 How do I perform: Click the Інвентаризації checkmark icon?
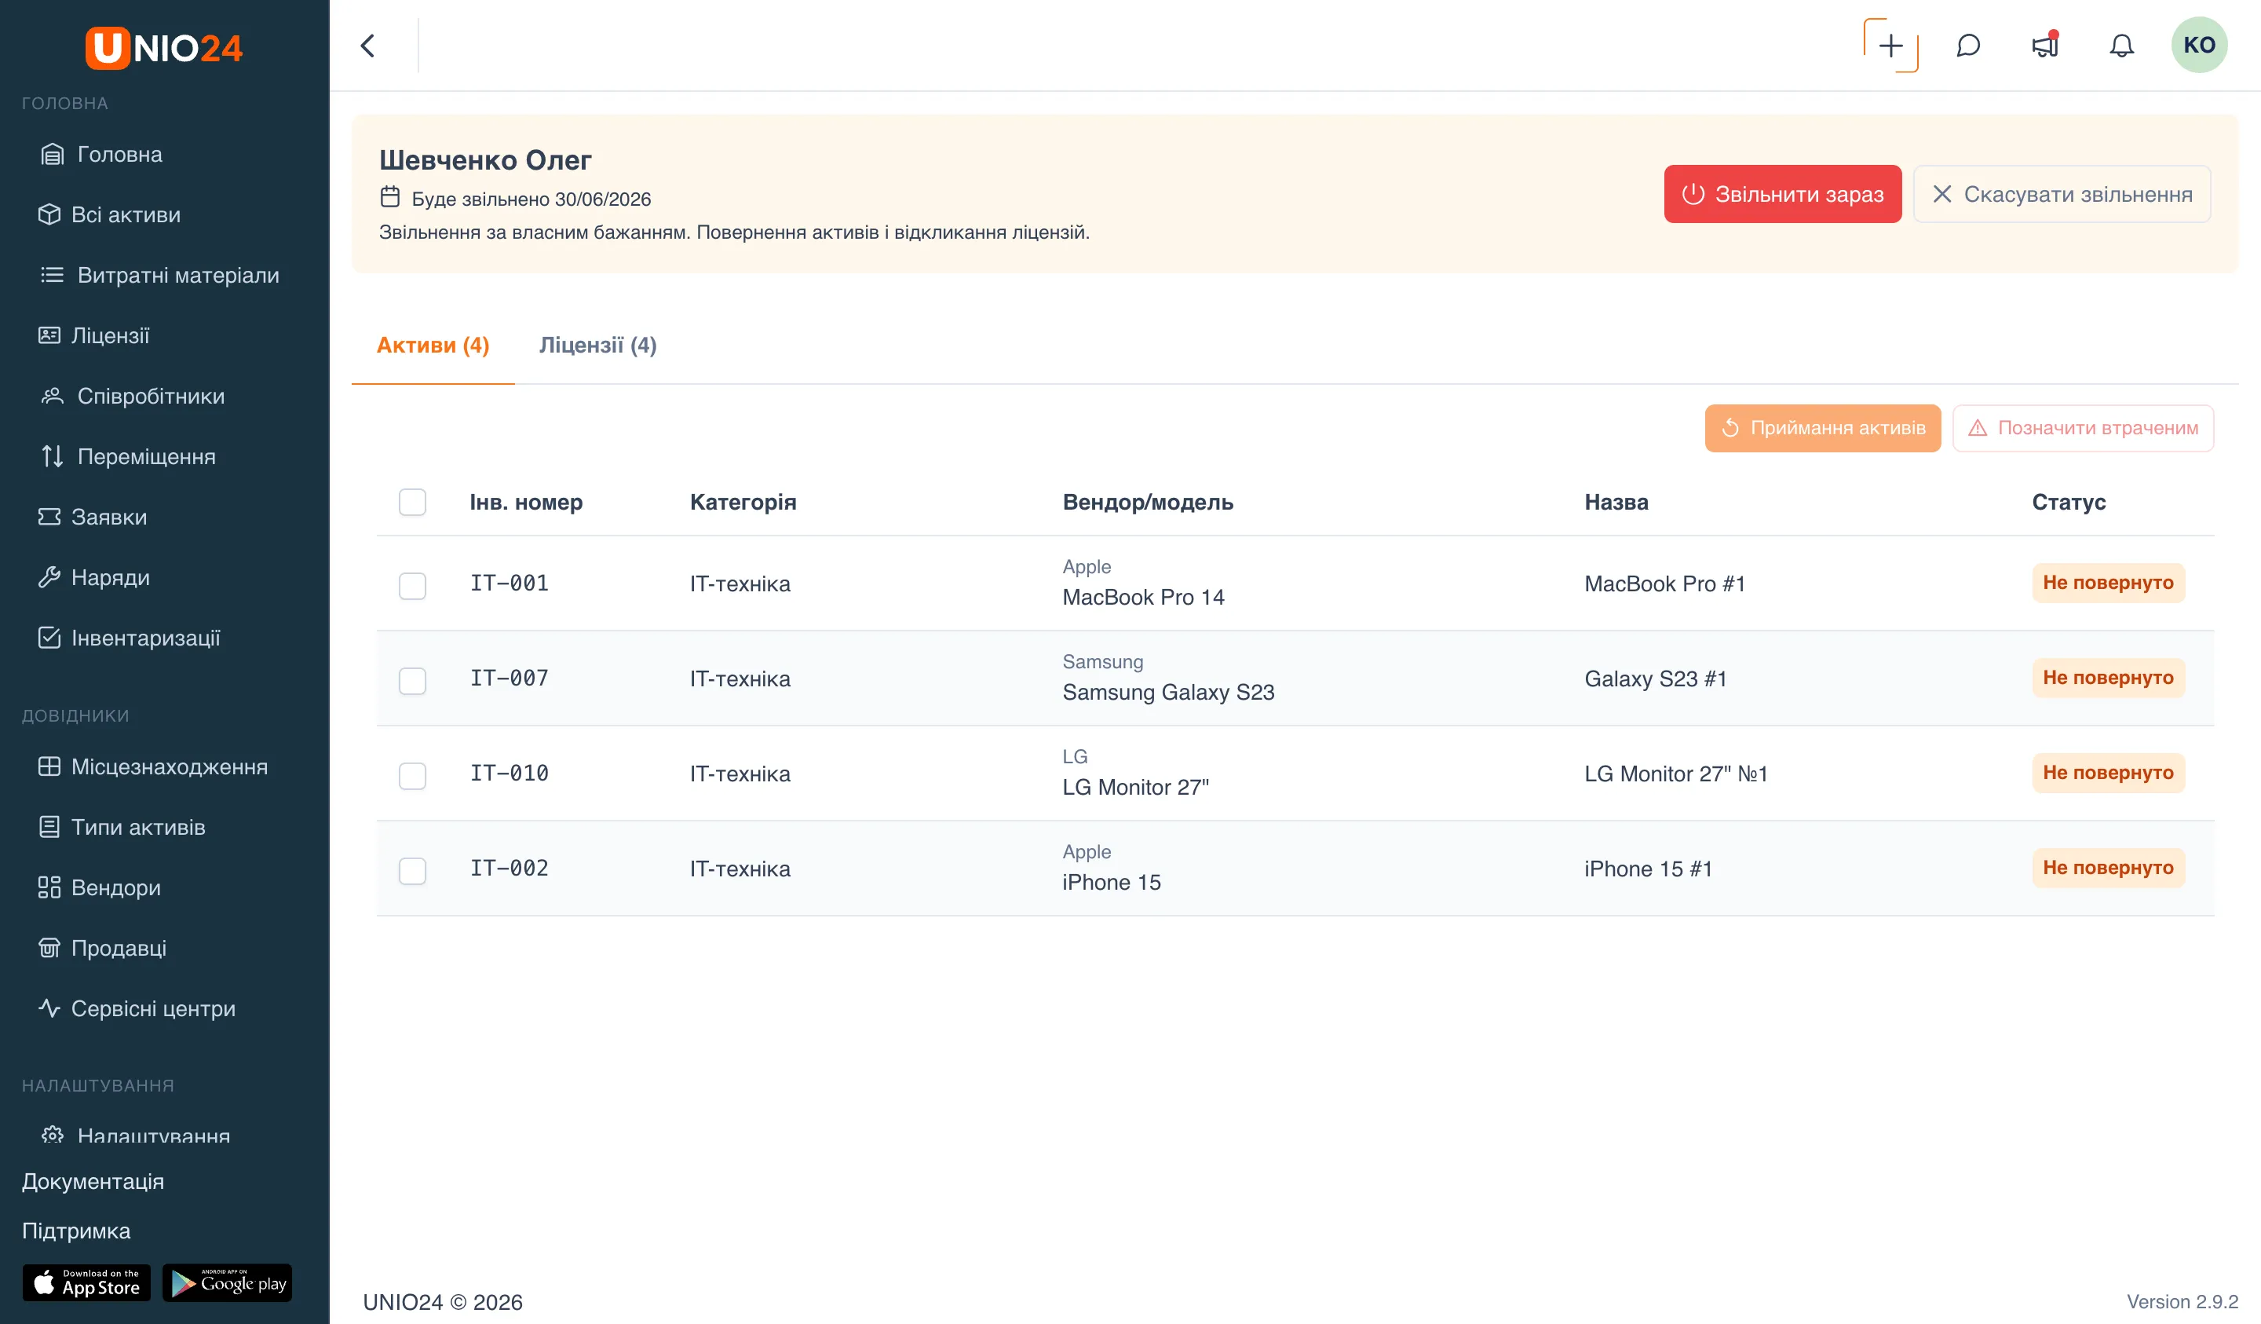(49, 638)
